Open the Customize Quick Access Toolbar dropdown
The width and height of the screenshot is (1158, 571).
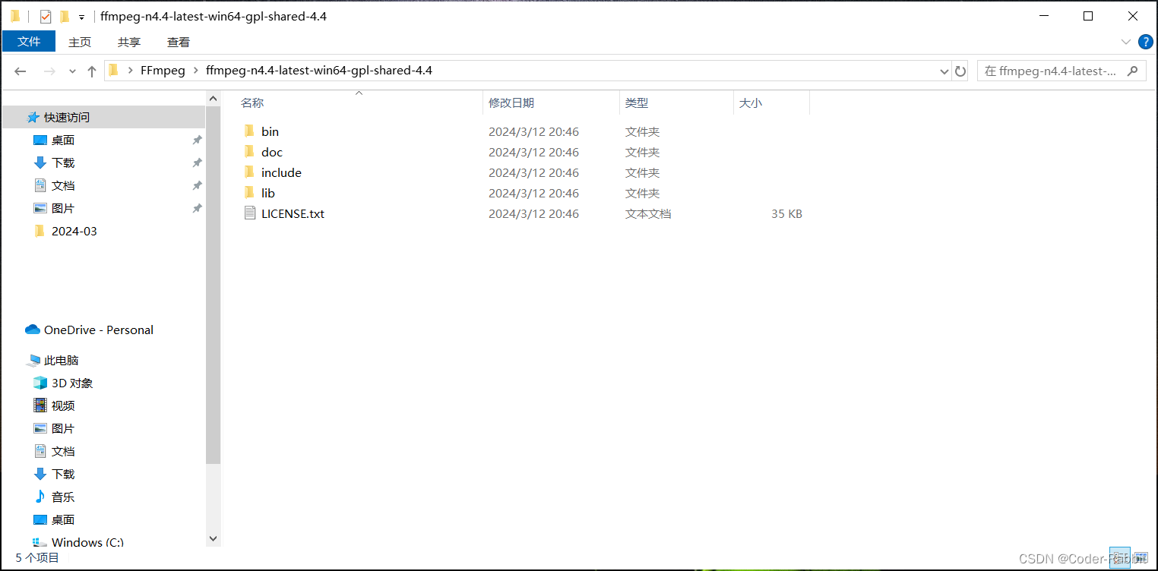pos(81,16)
